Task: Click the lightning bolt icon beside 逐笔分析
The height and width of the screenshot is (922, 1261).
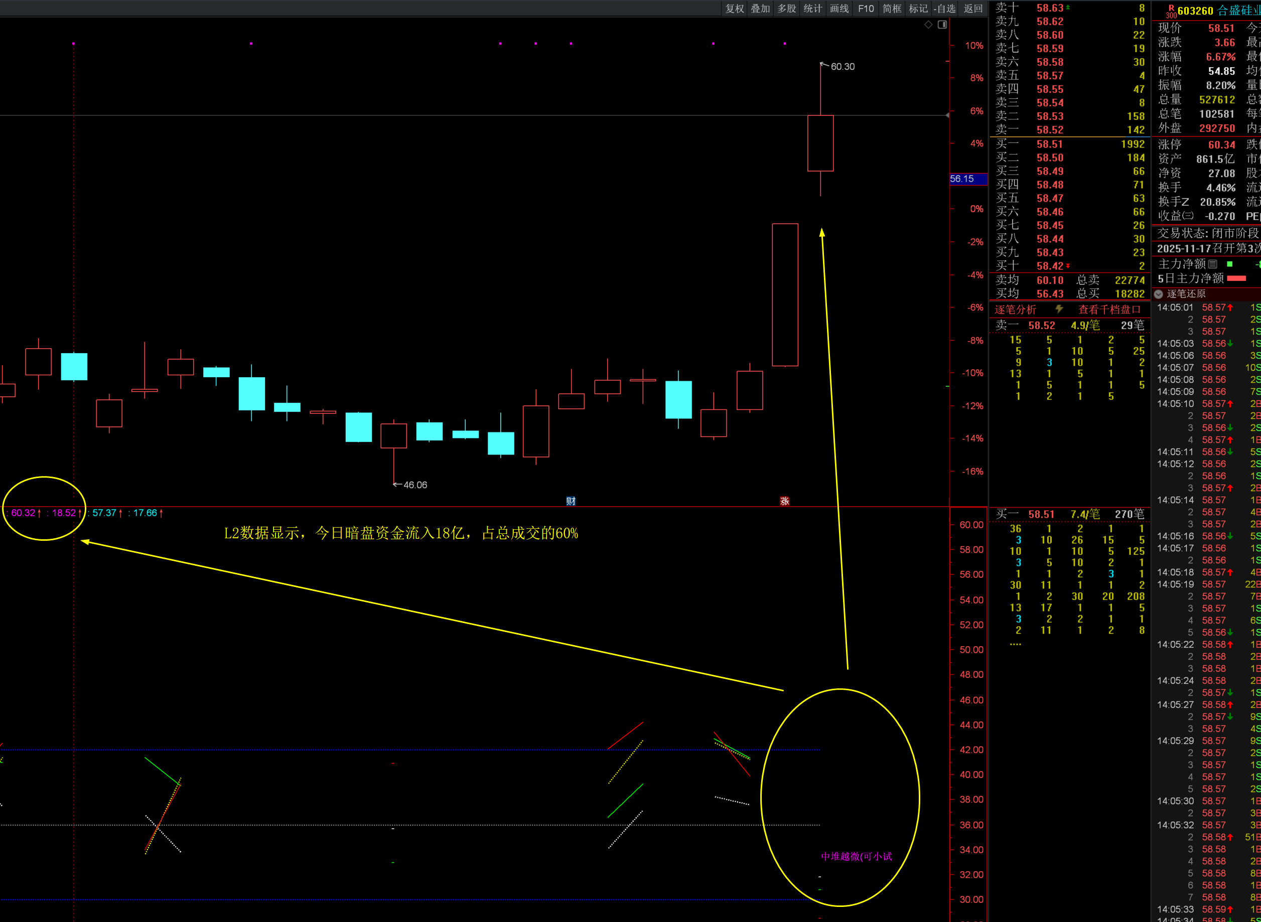Action: coord(1059,309)
